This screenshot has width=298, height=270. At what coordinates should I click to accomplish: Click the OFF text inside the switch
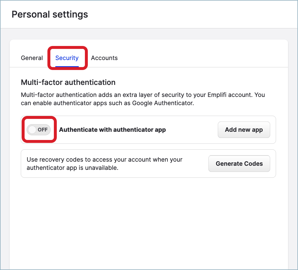tap(43, 130)
